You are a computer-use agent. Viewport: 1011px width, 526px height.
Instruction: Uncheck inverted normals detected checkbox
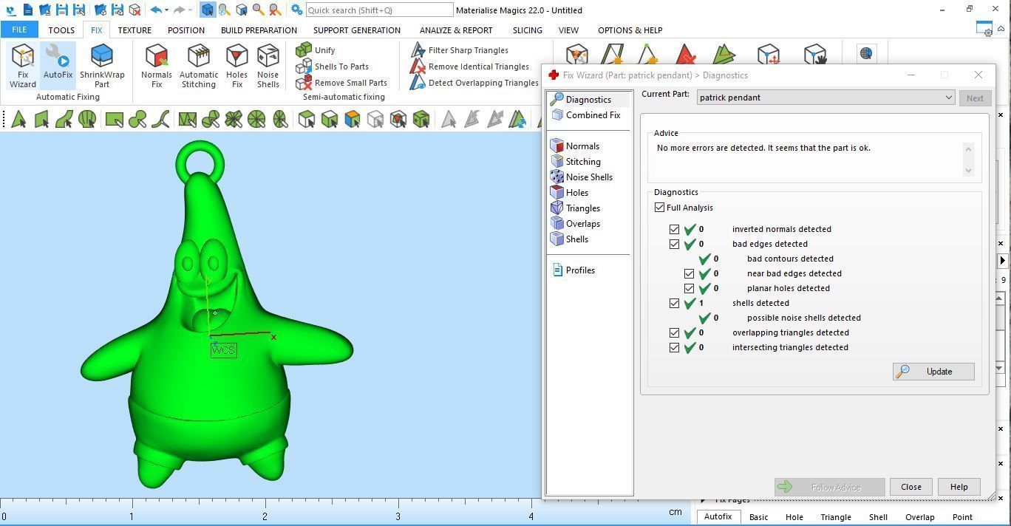coord(674,229)
